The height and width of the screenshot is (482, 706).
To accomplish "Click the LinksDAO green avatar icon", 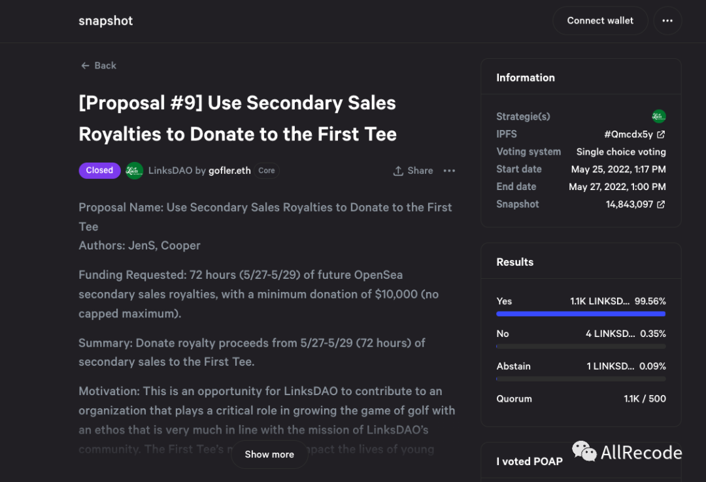I will [135, 170].
